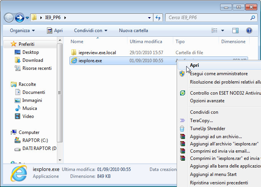Choose Apri in the context menu
Screen dimensions: 261x187
(219, 65)
